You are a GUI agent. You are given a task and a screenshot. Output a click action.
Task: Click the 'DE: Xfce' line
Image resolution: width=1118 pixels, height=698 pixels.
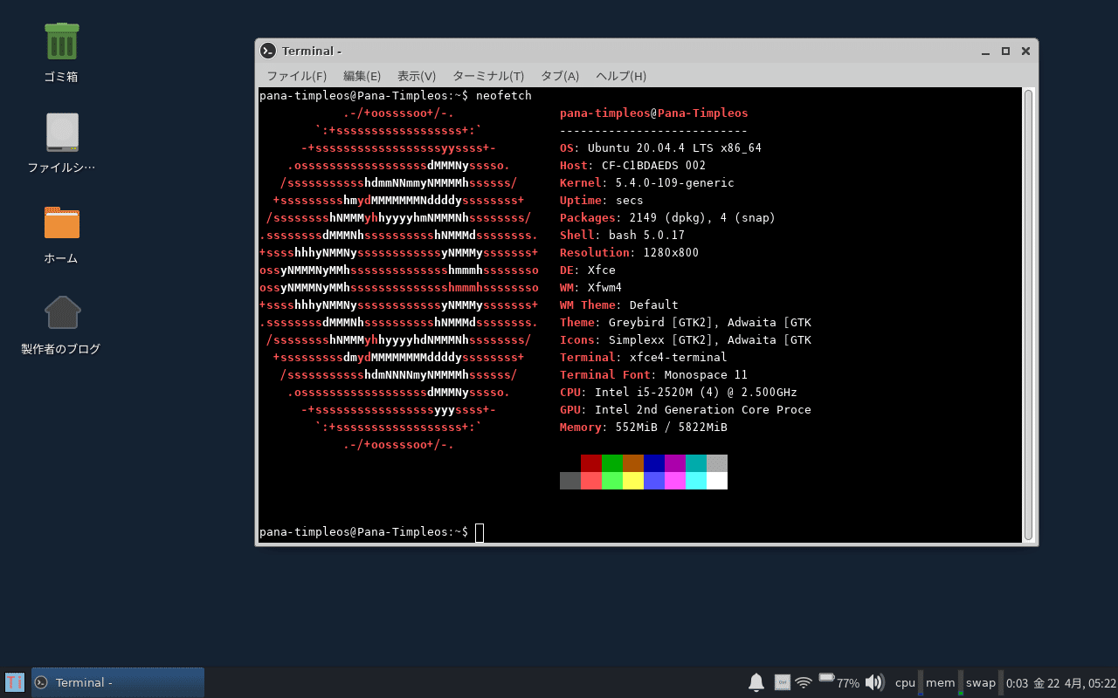(x=587, y=270)
